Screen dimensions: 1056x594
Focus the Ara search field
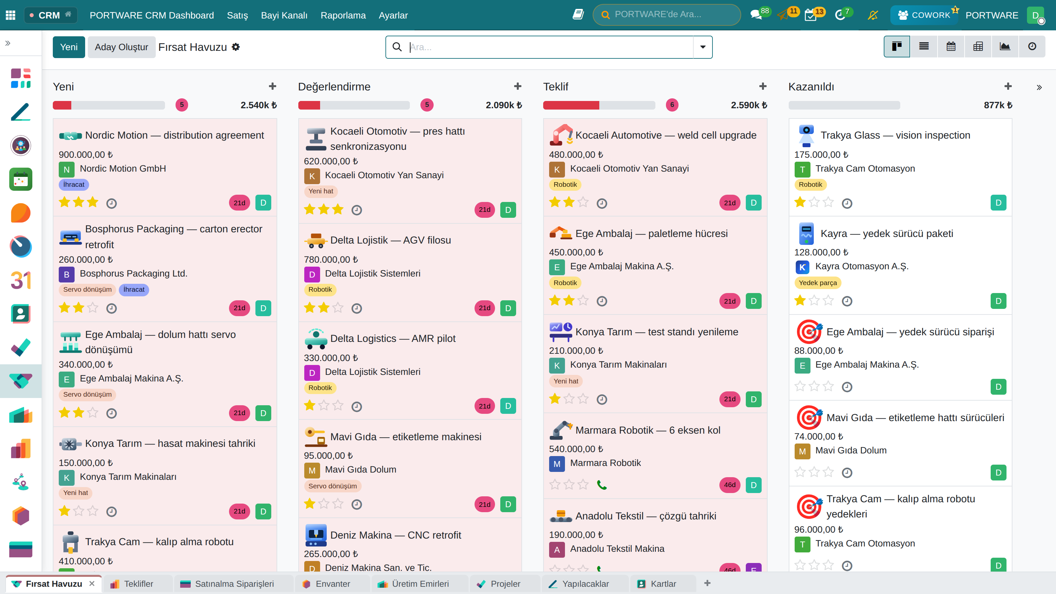(549, 47)
